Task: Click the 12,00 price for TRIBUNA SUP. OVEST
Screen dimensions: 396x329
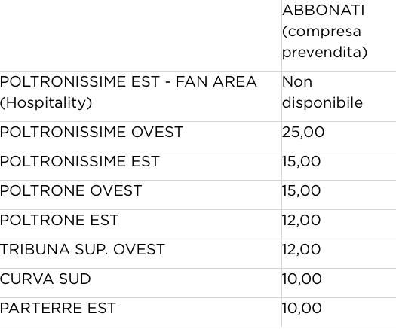Action: [x=301, y=250]
